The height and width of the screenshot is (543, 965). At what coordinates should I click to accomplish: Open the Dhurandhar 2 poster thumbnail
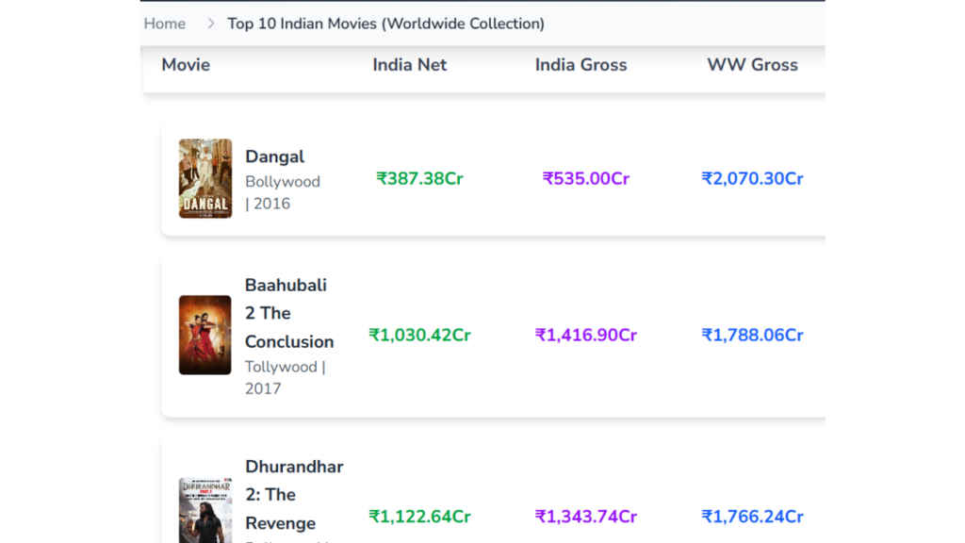[x=205, y=510]
